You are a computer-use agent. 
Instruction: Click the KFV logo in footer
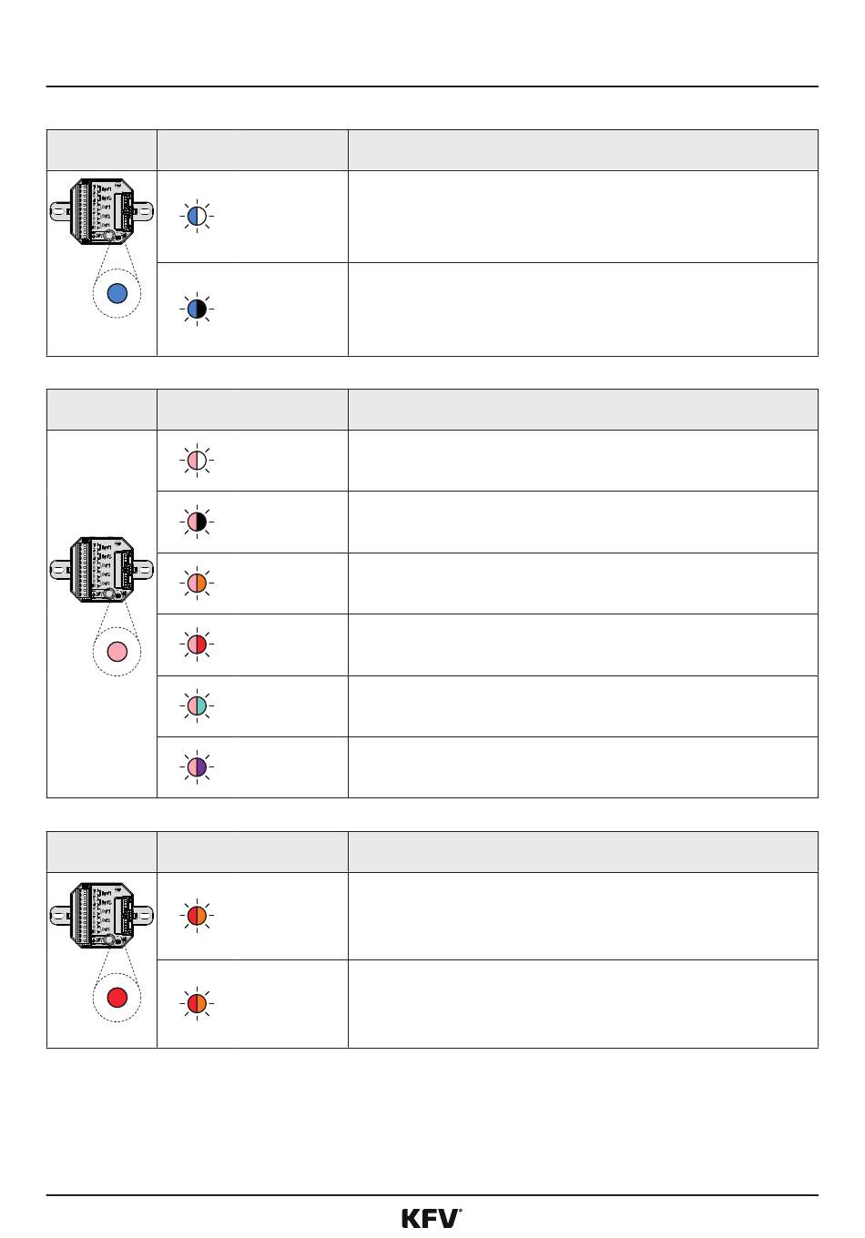point(432,1218)
